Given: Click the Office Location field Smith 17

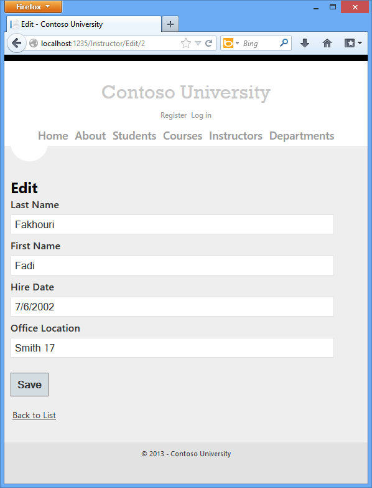Looking at the screenshot, I should click(172, 348).
